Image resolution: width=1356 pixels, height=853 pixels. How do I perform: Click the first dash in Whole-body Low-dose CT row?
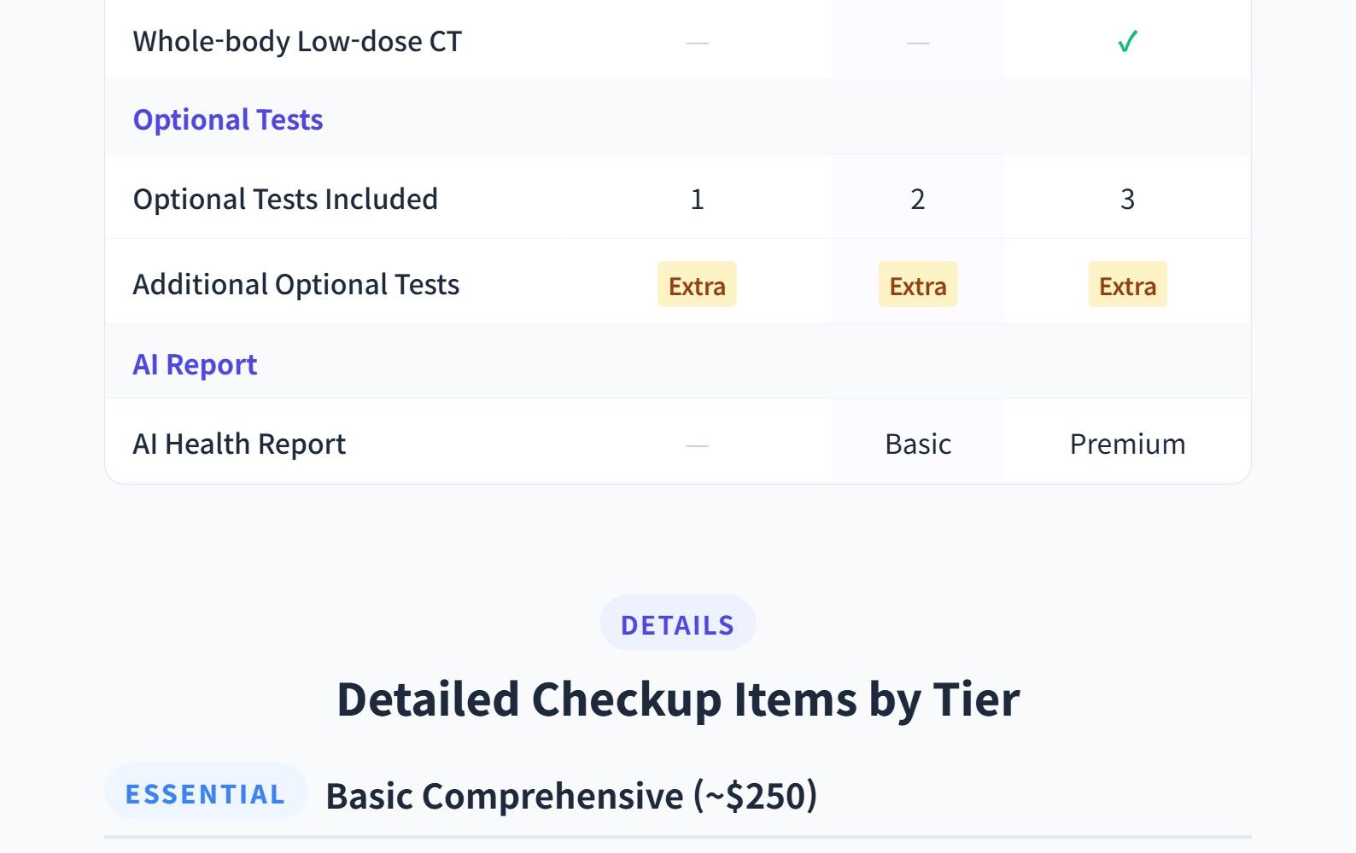tap(697, 43)
